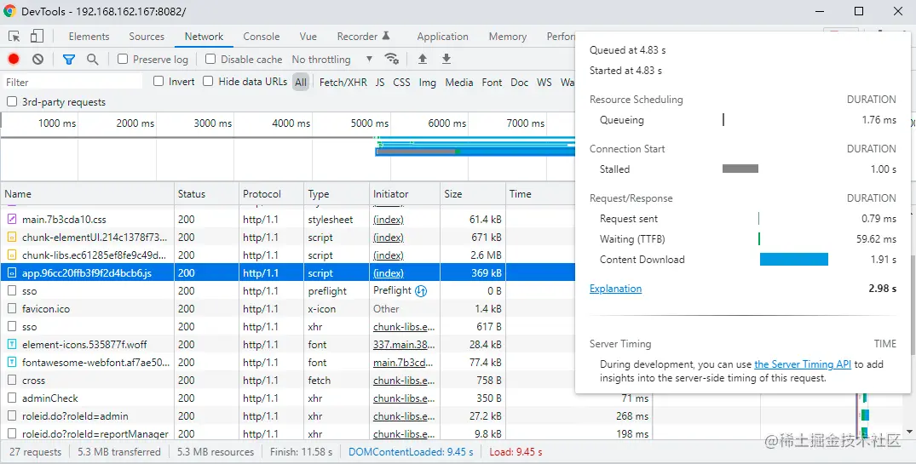
Task: Click the script icon of chunk-elementUI row
Action: click(x=12, y=238)
